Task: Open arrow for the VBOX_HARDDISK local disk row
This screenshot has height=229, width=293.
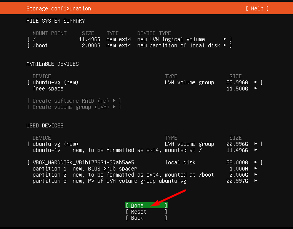Action: pyautogui.click(x=256, y=162)
